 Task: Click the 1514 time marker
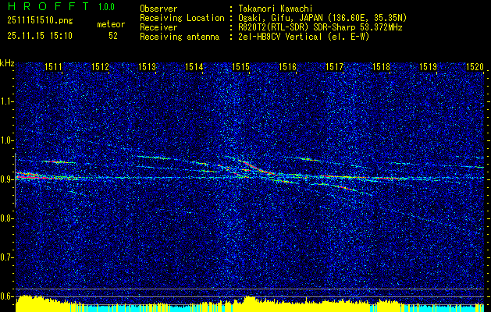(194, 66)
